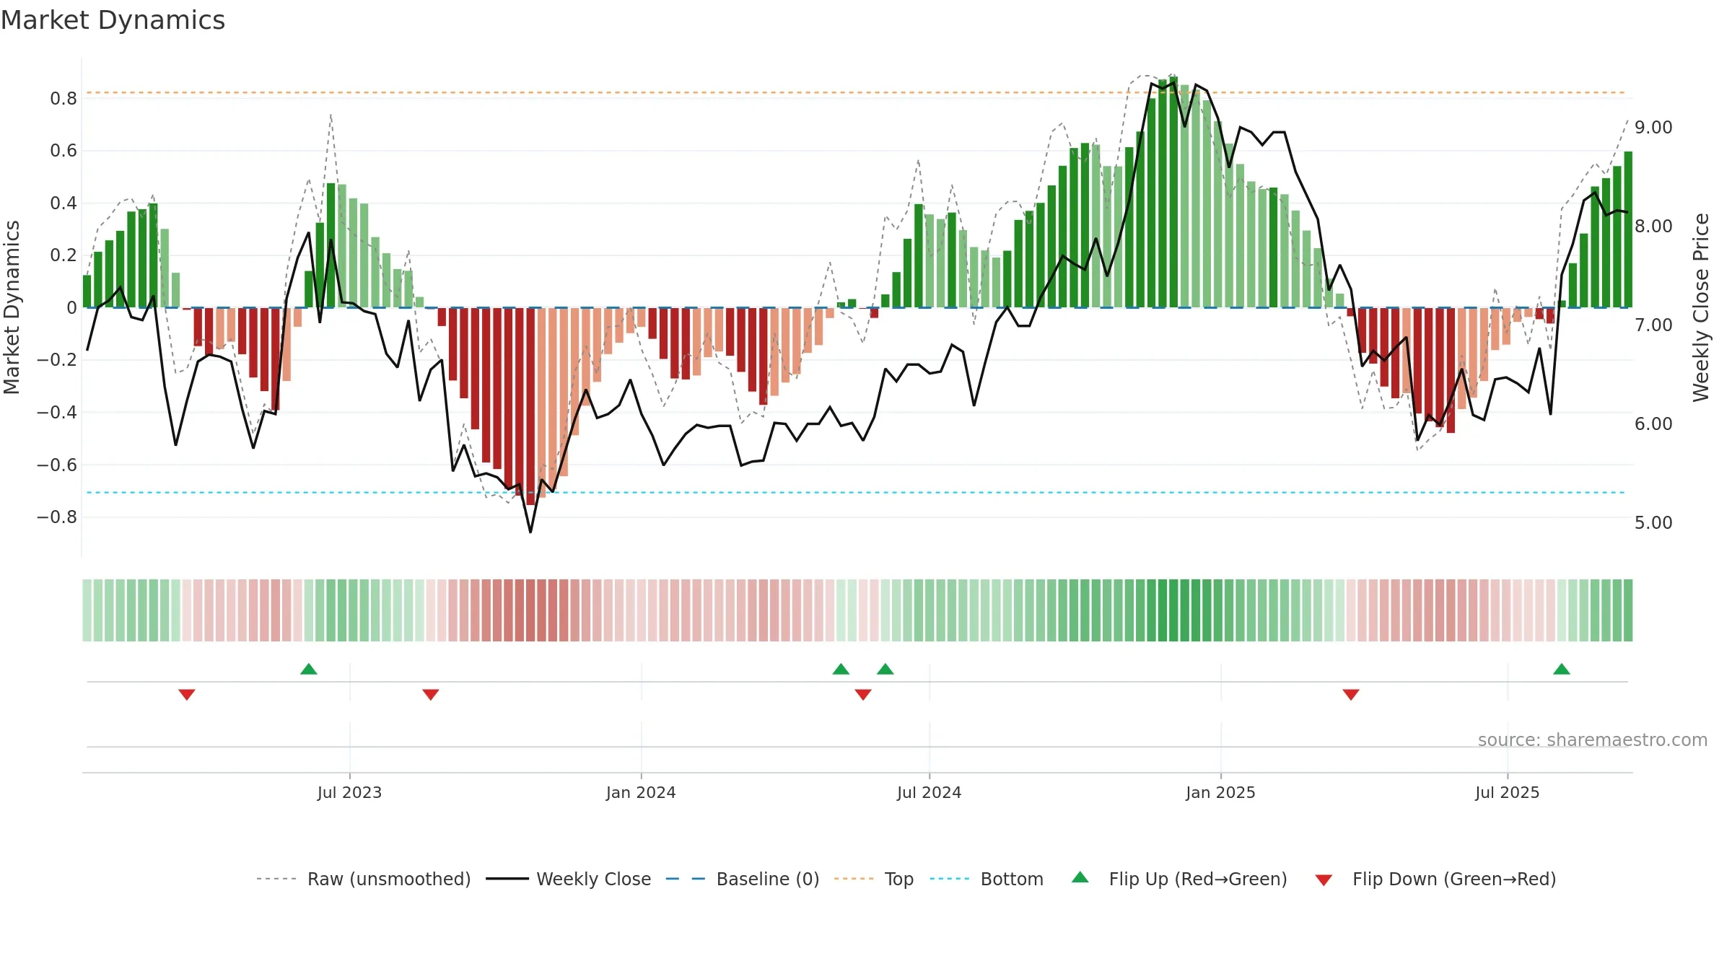Toggle the Bottom legend entry

tap(987, 879)
